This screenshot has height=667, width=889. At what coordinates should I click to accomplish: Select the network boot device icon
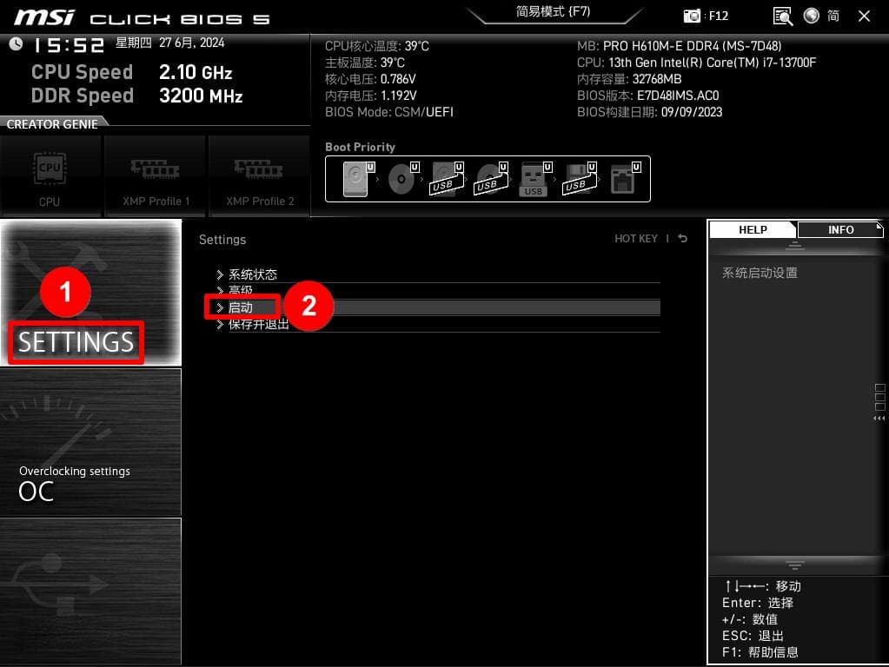(625, 179)
